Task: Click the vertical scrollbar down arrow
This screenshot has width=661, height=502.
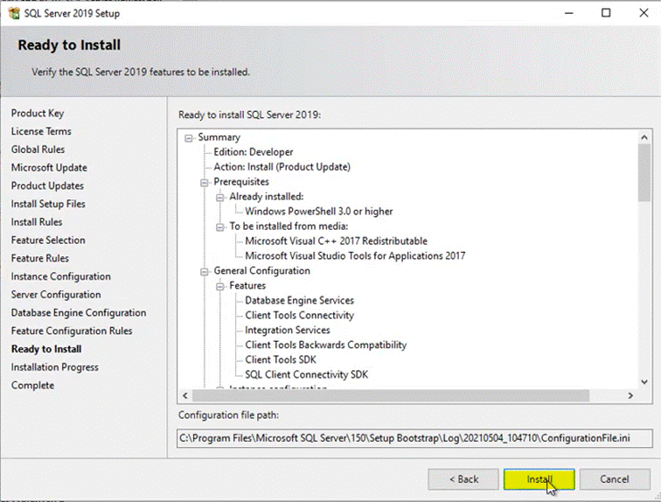Action: click(x=644, y=382)
